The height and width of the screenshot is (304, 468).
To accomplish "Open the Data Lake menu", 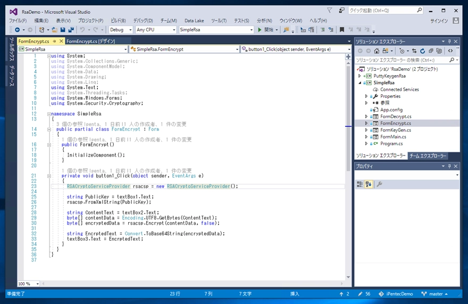I will tap(194, 21).
